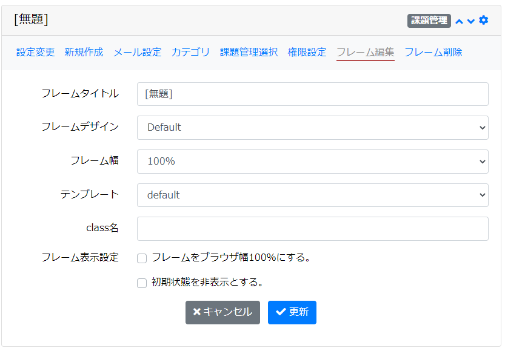Enable フレームをブラウザ幅100%にする checkbox

141,258
